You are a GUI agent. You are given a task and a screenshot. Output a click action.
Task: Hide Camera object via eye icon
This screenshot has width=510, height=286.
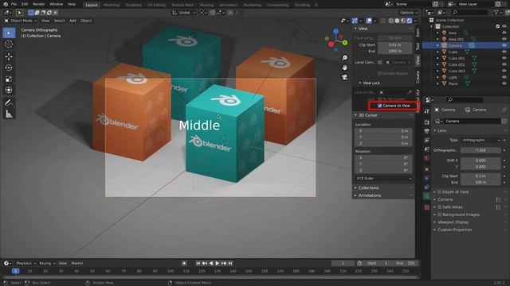coord(504,46)
